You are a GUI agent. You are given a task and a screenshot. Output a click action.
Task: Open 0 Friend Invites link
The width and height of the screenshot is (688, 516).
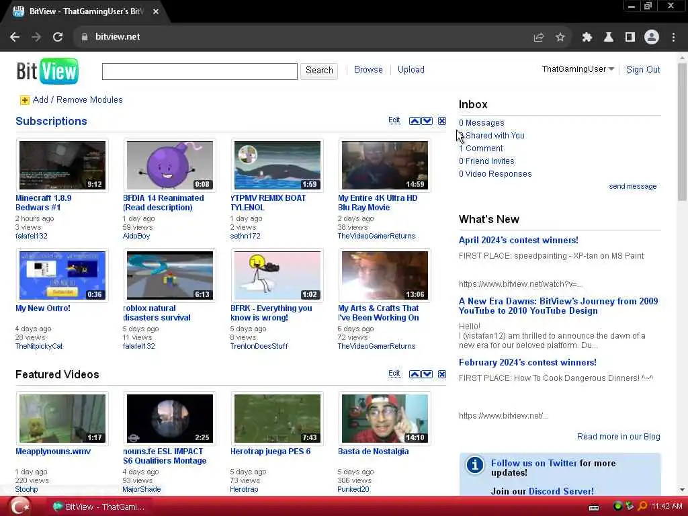coord(486,161)
